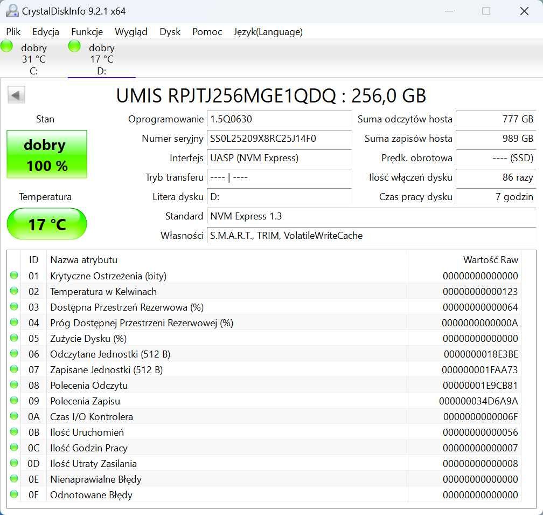Click the CrystalDiskInfo app icon in title bar
The width and height of the screenshot is (543, 515).
(x=12, y=11)
